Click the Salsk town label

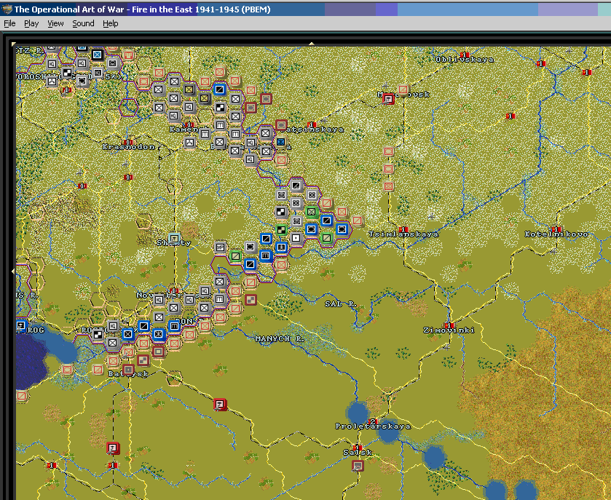click(x=358, y=453)
